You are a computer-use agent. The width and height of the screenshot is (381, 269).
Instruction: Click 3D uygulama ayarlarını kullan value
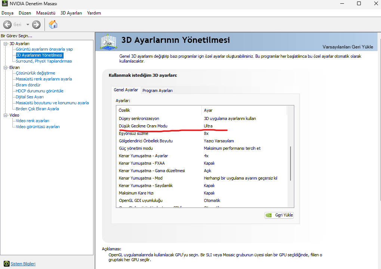click(x=230, y=118)
